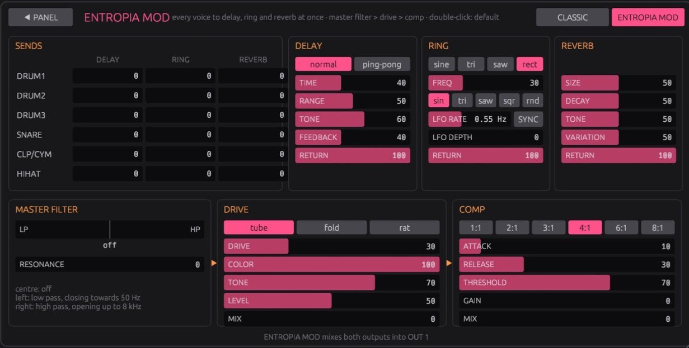The width and height of the screenshot is (689, 348).
Task: Set delay mode to normal
Action: (x=324, y=64)
